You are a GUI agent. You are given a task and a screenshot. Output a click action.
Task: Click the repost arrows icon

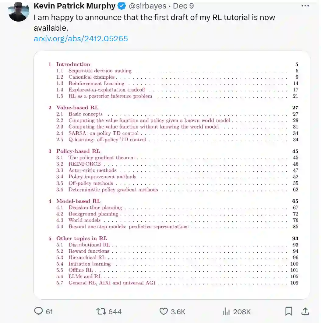(x=101, y=311)
